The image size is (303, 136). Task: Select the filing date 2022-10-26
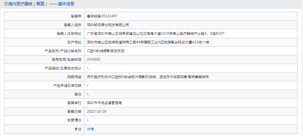pos(97,112)
